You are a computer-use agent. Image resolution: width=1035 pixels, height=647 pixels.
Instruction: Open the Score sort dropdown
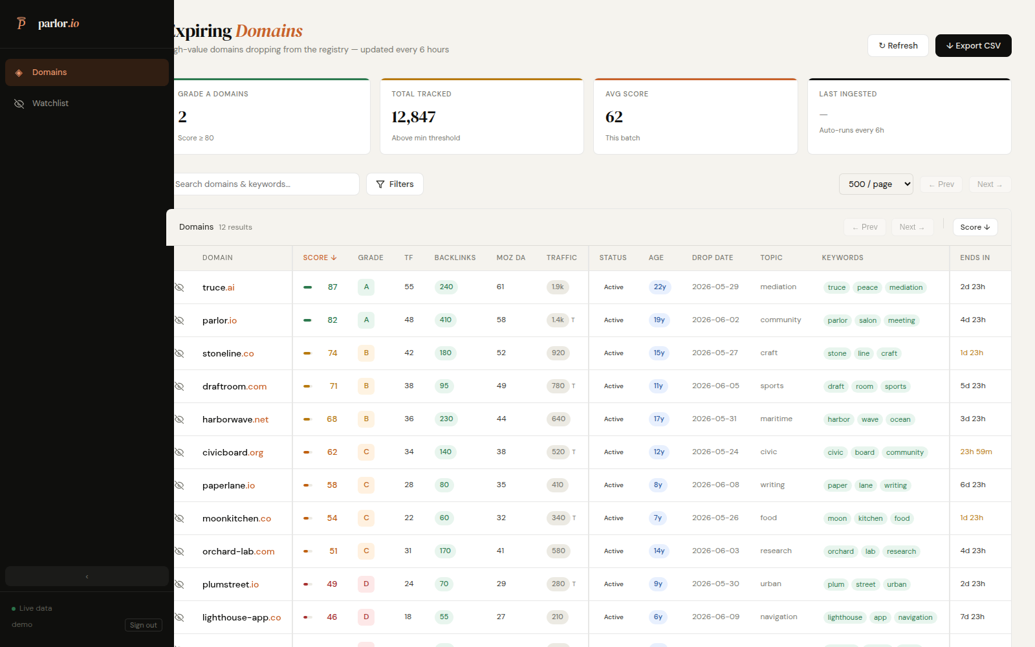975,227
